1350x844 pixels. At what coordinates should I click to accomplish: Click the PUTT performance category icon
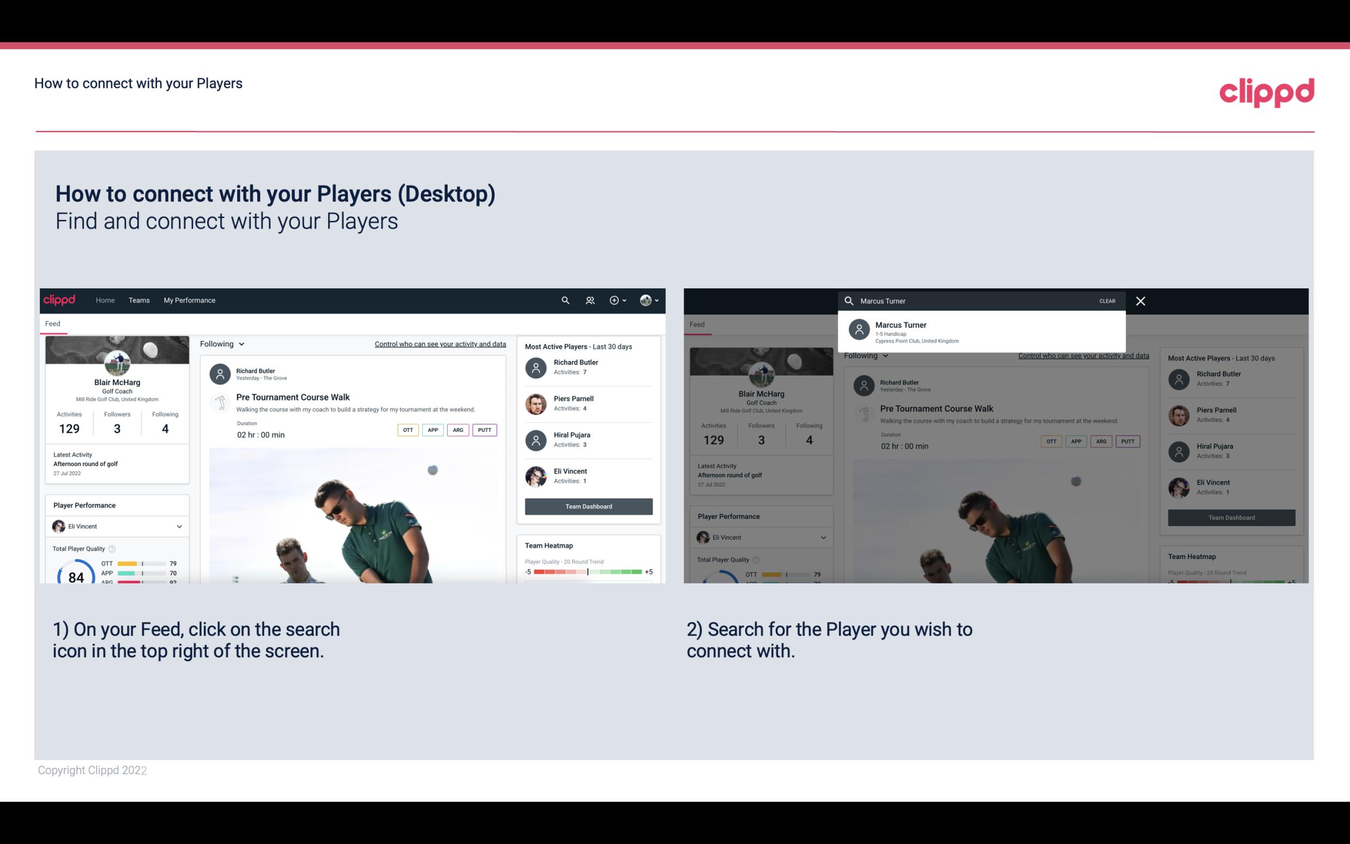pyautogui.click(x=484, y=430)
